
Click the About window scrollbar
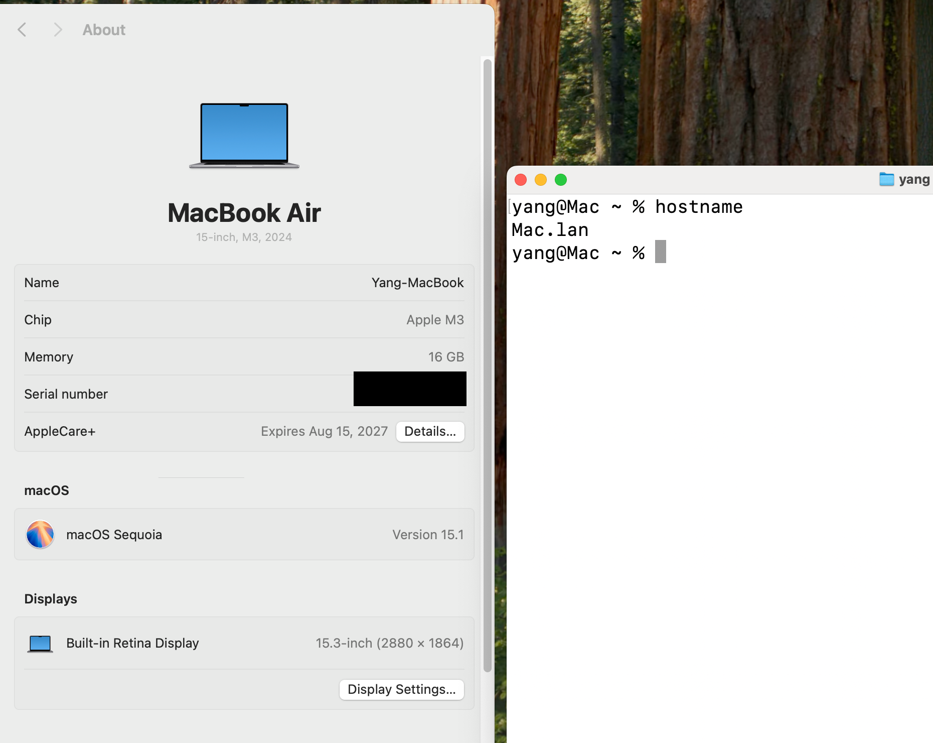pyautogui.click(x=487, y=365)
